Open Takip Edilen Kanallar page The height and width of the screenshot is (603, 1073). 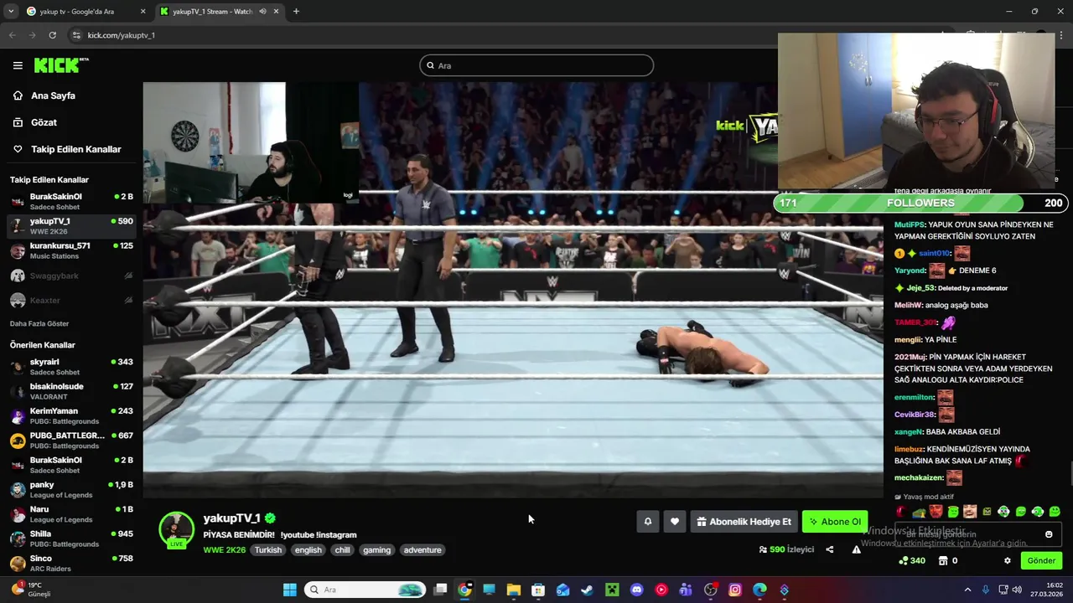click(x=75, y=149)
